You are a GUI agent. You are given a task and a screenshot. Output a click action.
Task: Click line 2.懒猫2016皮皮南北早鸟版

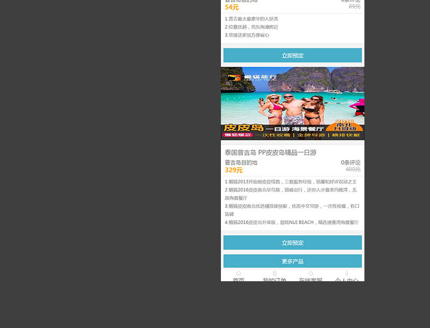click(x=291, y=194)
